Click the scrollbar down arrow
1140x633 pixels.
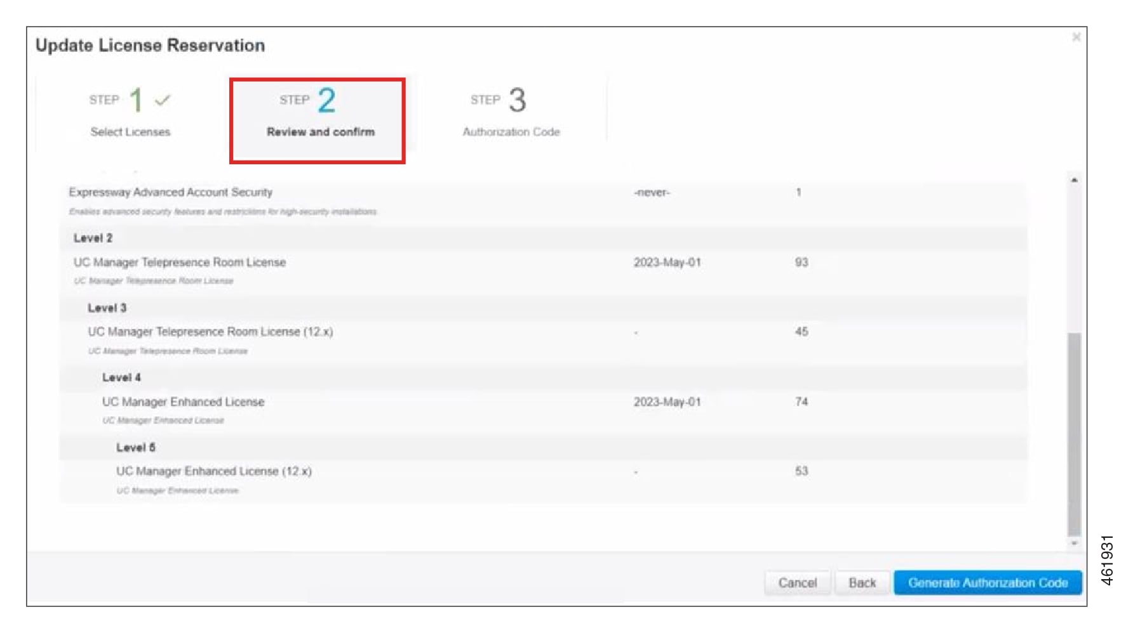pos(1074,544)
